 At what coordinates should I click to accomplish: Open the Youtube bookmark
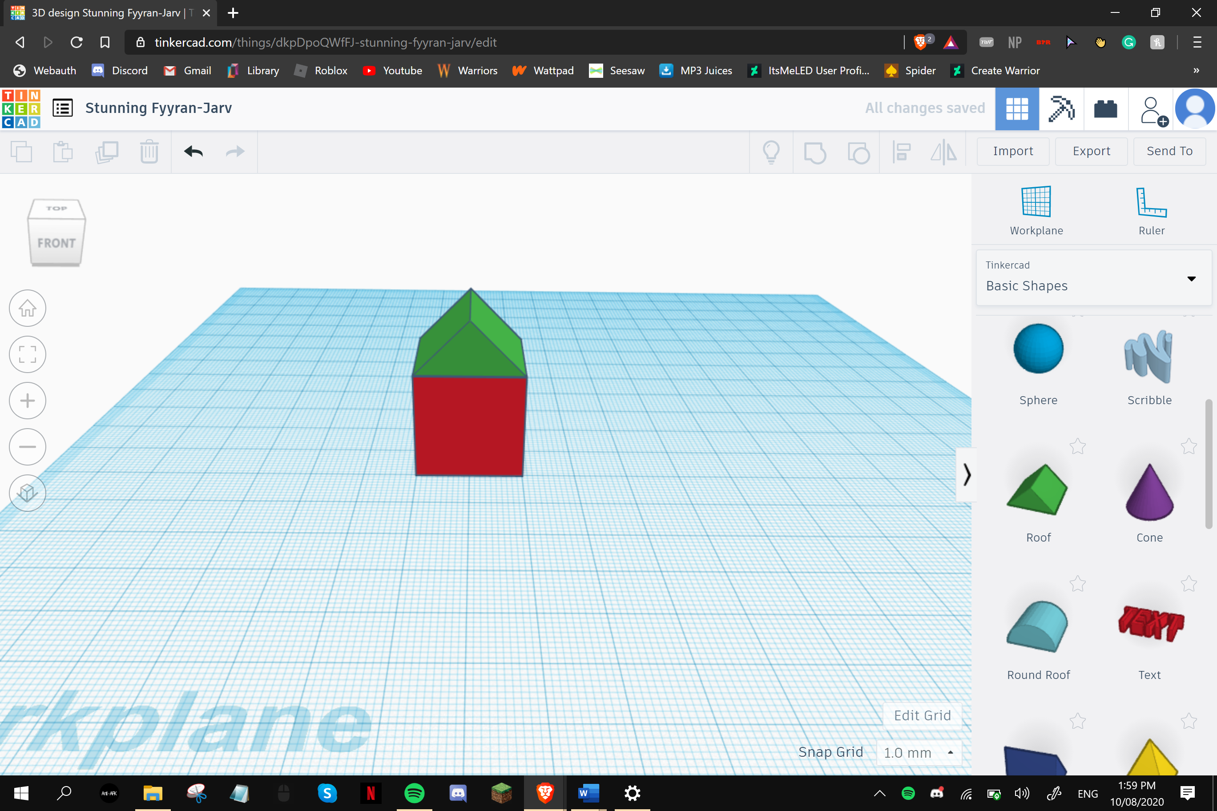point(393,70)
